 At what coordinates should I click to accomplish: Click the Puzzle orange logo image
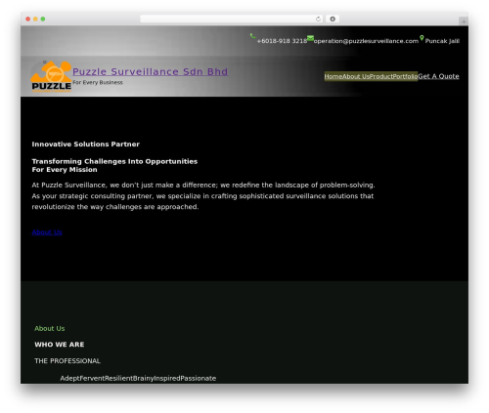coord(51,76)
